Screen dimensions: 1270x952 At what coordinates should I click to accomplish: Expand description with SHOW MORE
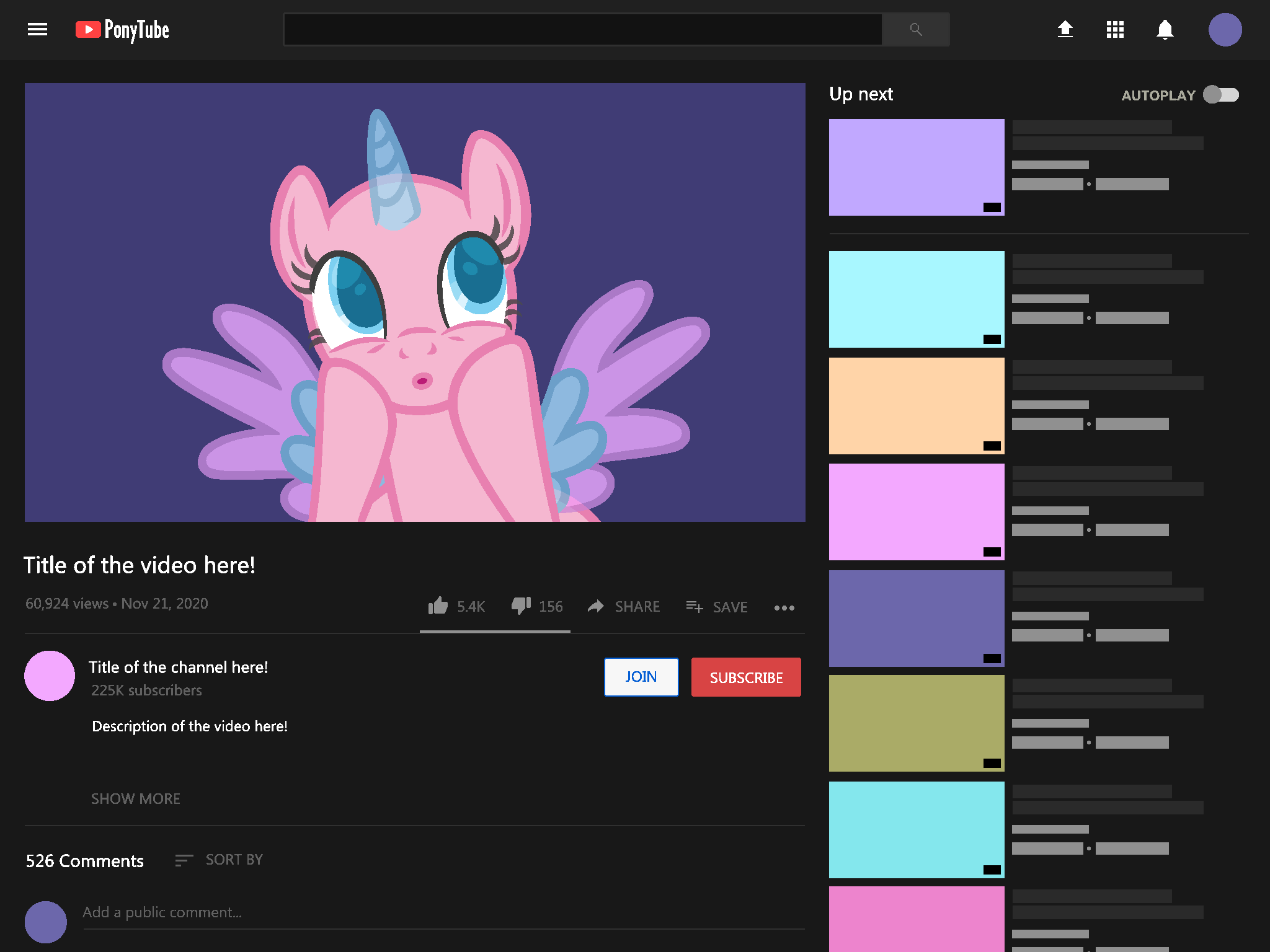coord(136,799)
